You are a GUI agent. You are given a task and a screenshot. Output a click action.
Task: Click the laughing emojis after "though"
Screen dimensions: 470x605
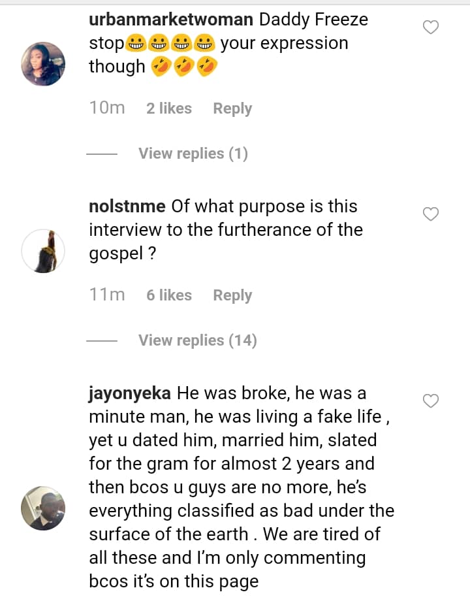pyautogui.click(x=184, y=67)
